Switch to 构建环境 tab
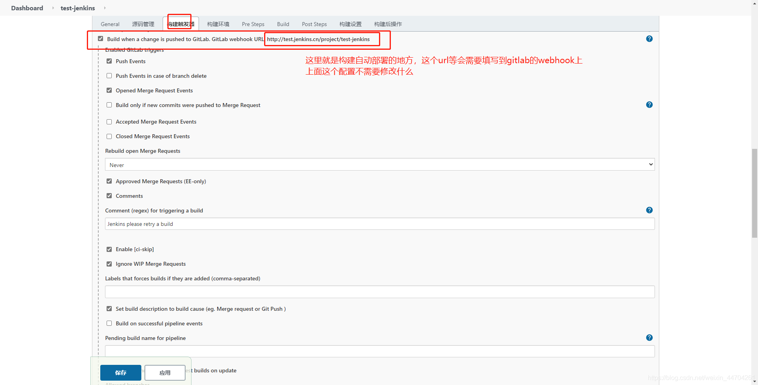This screenshot has width=758, height=385. (x=218, y=24)
